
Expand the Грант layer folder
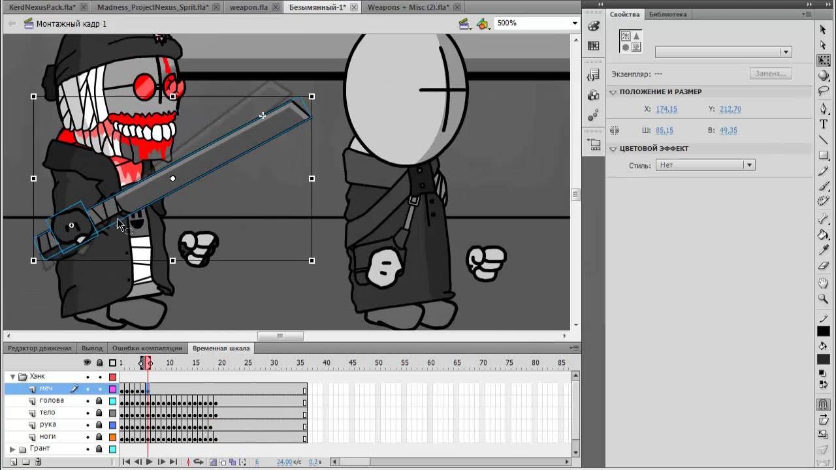click(12, 449)
